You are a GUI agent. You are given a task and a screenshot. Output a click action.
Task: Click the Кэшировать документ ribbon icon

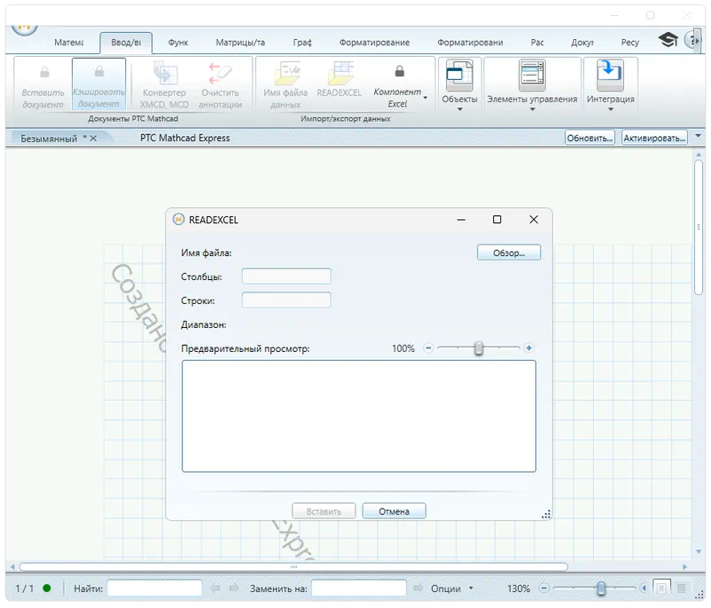[x=99, y=72]
